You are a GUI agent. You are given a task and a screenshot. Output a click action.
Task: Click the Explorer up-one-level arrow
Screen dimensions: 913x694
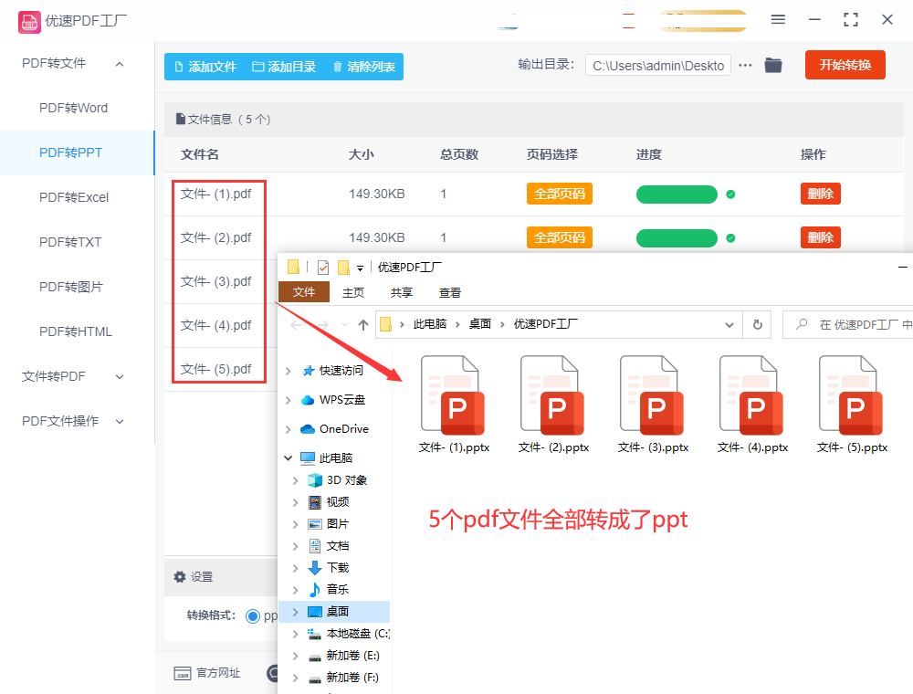[363, 325]
